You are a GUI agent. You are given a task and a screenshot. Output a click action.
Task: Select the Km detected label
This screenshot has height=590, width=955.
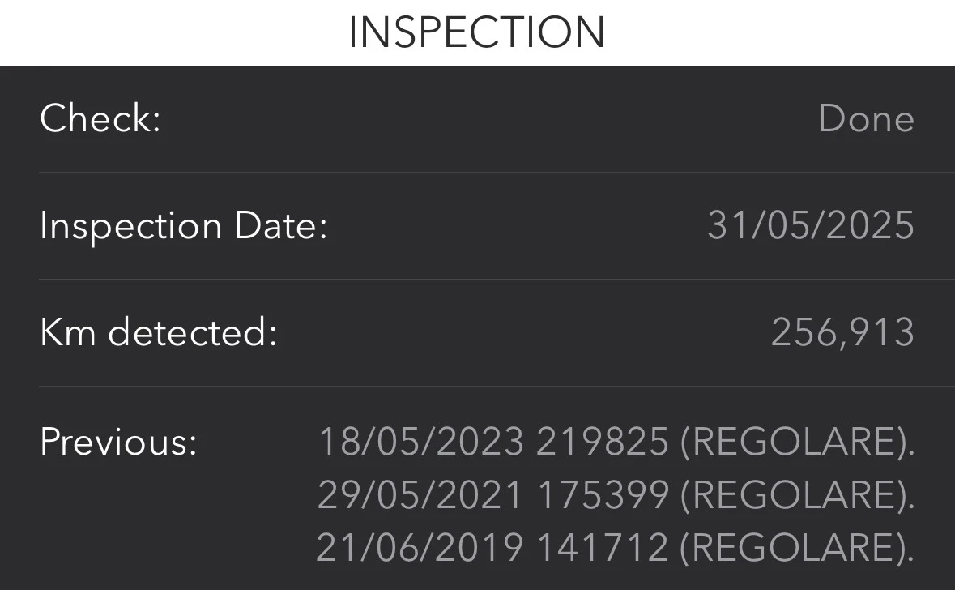coord(159,332)
